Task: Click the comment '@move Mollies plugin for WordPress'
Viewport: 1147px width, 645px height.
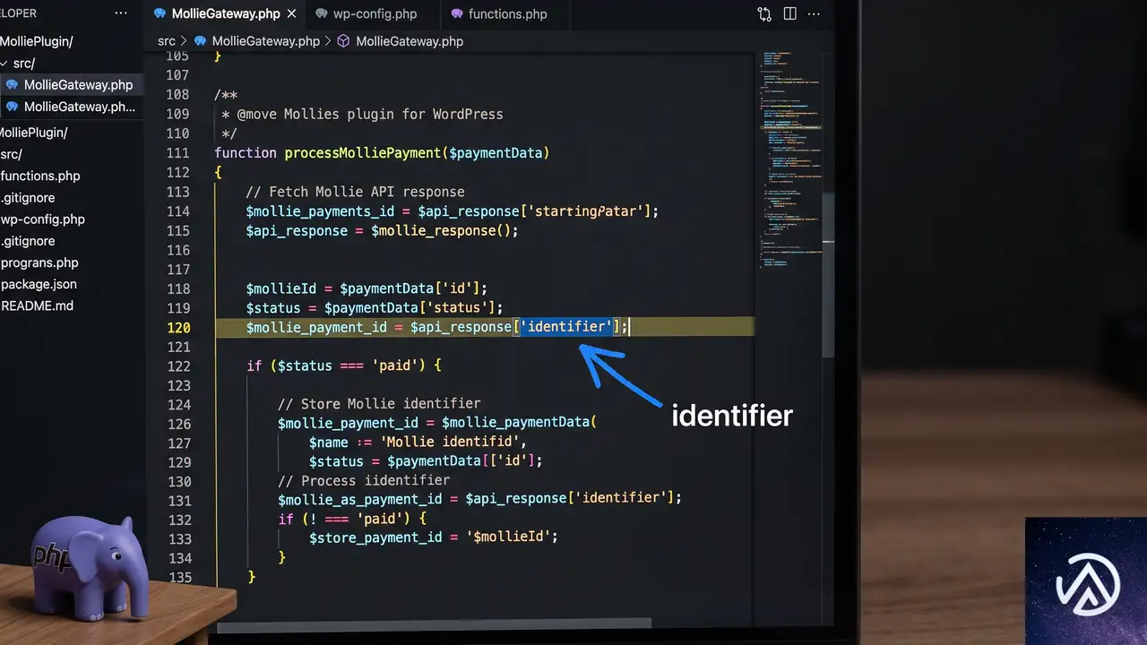Action: point(369,115)
